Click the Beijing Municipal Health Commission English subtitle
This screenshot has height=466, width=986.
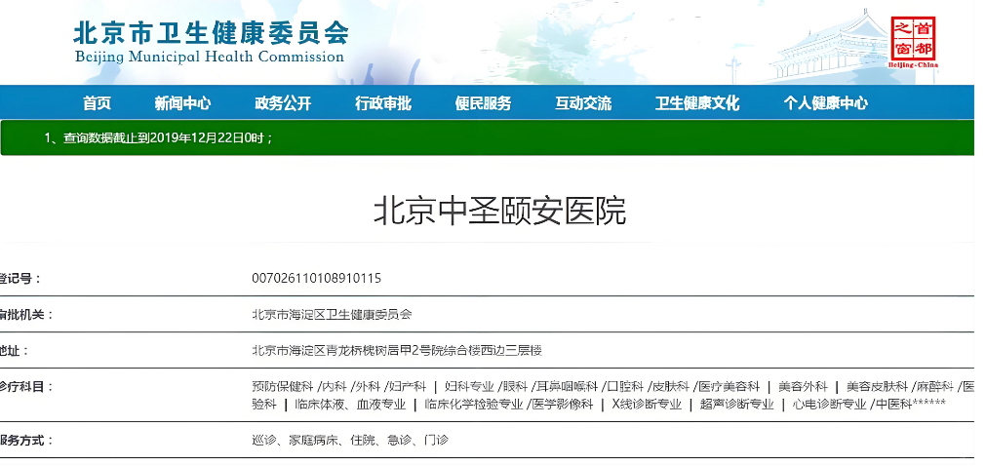pyautogui.click(x=210, y=58)
